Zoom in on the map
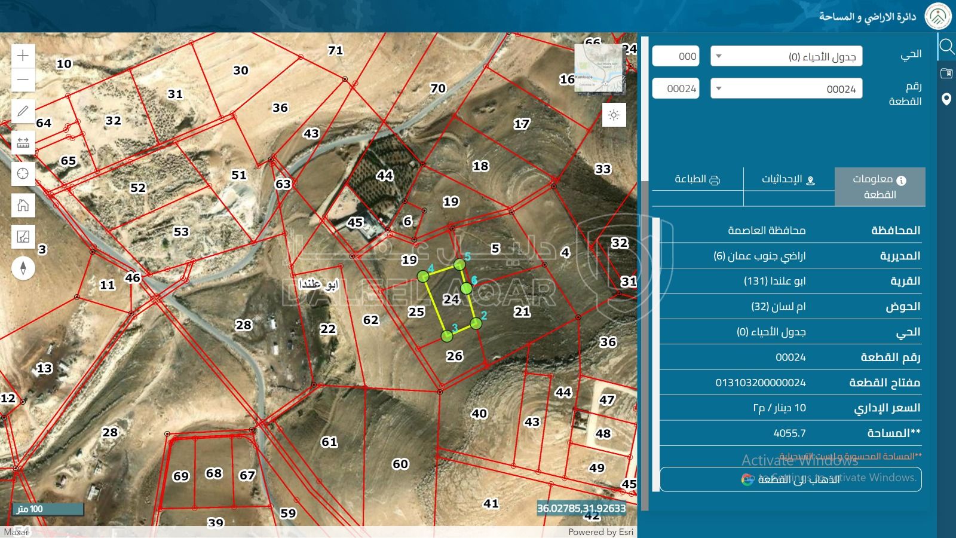Image resolution: width=956 pixels, height=538 pixels. 23,56
